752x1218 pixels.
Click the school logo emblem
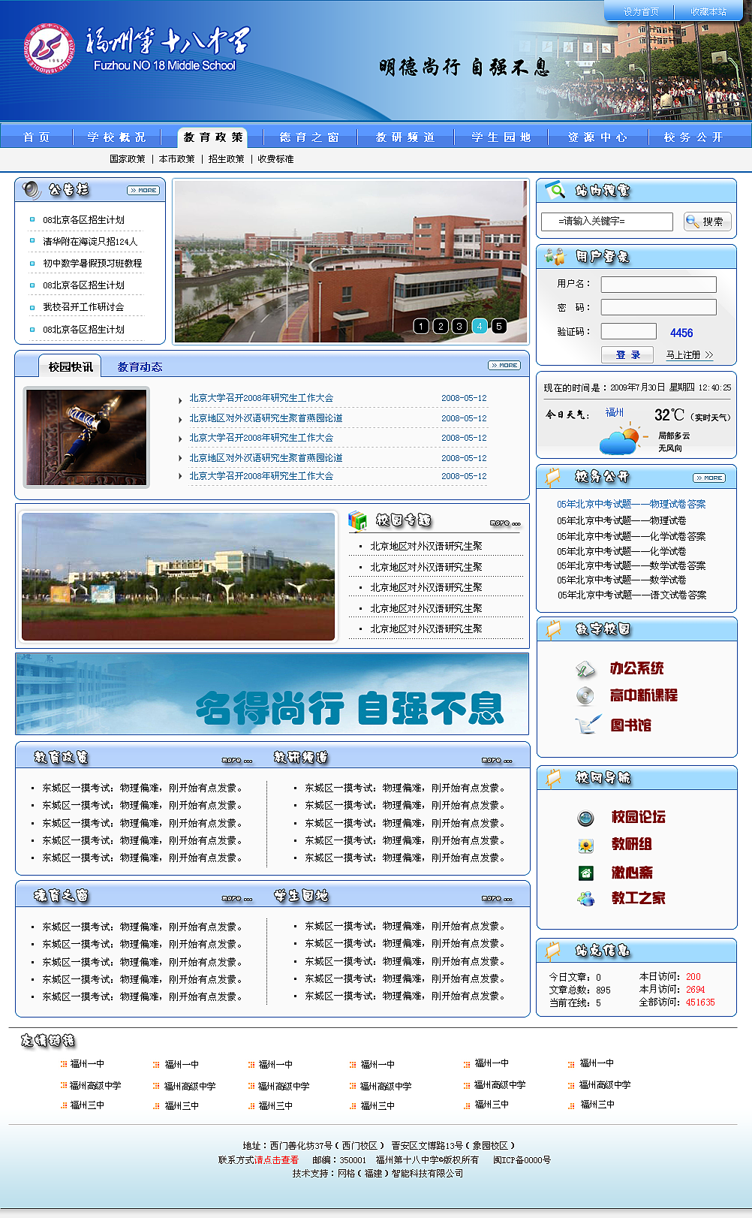coord(50,49)
